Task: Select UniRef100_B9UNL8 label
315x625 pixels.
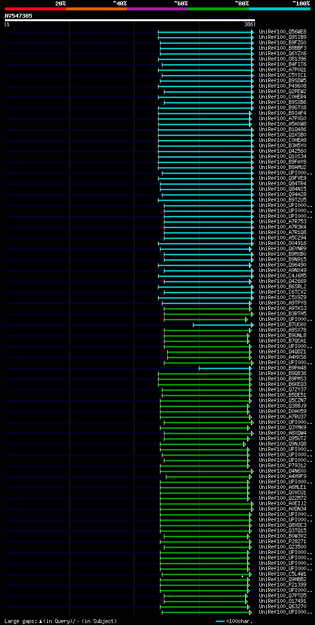Action: click(283, 335)
